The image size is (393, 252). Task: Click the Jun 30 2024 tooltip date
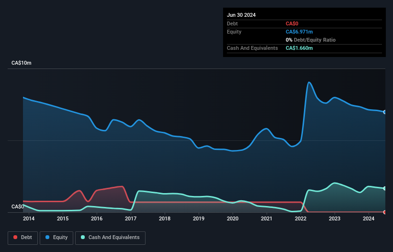coord(241,15)
